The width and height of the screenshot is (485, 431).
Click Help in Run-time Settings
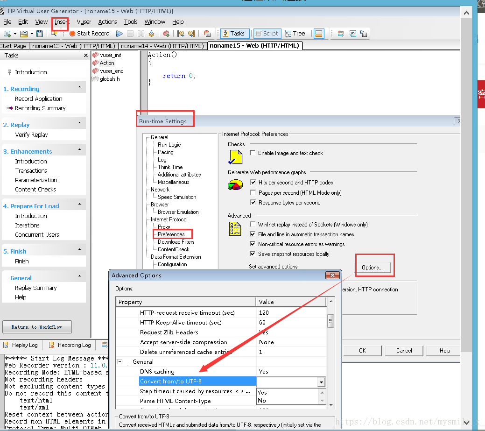tap(444, 351)
